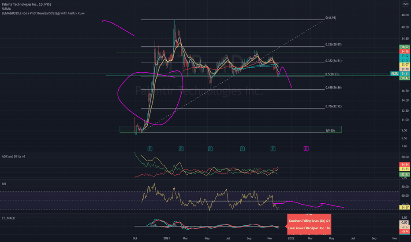Click the Fibonacci 0.618(16.86) level label
411x242 pixels.
click(333, 88)
